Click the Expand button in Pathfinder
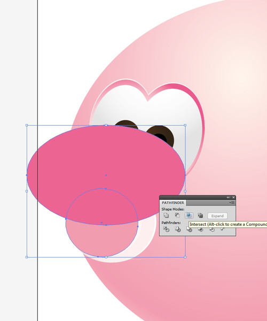The image size is (267, 321). (217, 216)
